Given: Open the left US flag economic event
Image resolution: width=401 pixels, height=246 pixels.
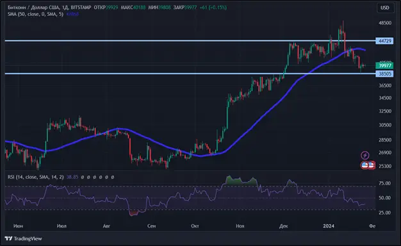Looking at the screenshot, I should pyautogui.click(x=365, y=165).
